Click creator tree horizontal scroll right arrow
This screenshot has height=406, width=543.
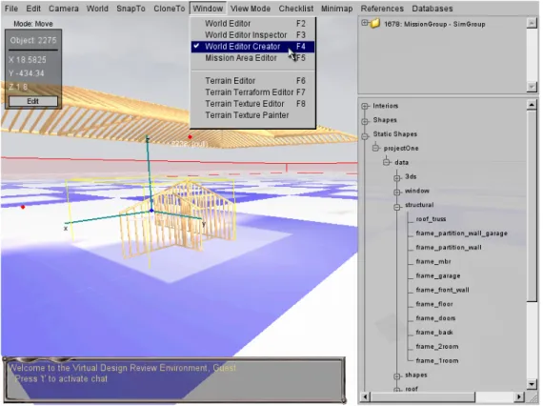click(x=519, y=396)
